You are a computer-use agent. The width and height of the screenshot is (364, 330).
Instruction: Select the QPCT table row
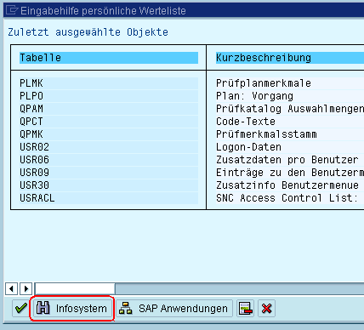tap(109, 122)
